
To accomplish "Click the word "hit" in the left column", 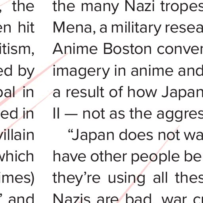I will (26, 27).
